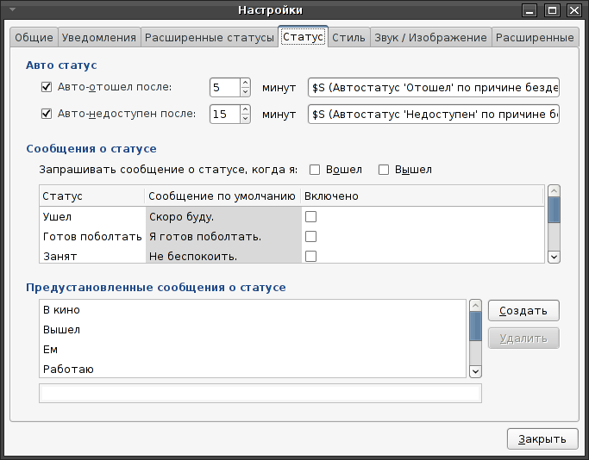The height and width of the screenshot is (460, 589).
Task: Click the status table scroll up arrow
Action: [554, 191]
